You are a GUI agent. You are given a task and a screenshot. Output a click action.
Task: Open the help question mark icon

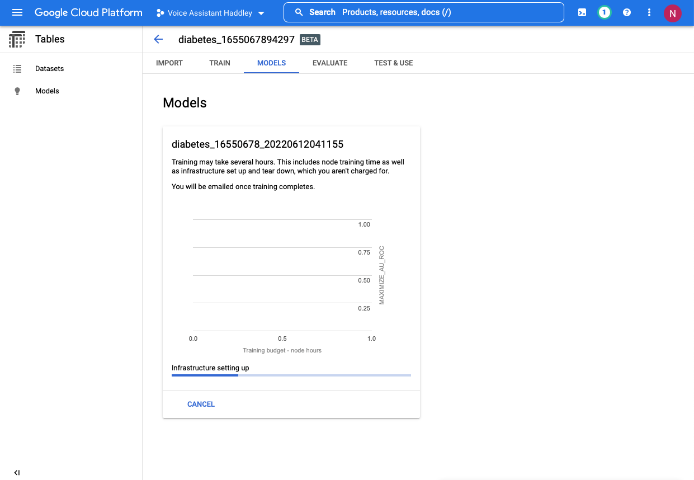click(627, 12)
